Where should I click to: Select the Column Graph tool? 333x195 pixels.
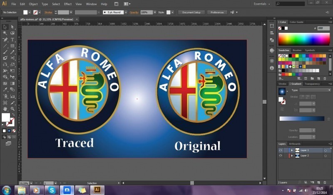tap(12, 97)
